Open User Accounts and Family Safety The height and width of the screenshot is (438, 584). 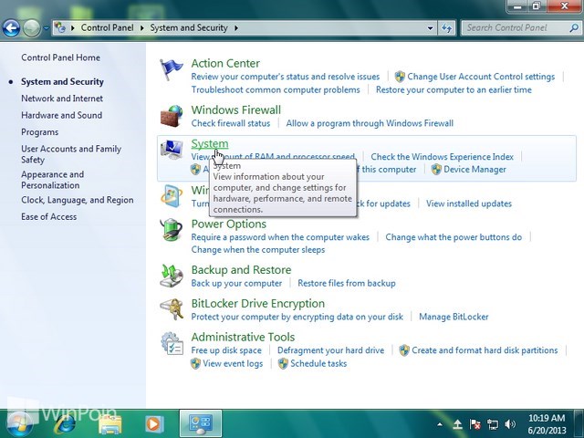click(71, 154)
